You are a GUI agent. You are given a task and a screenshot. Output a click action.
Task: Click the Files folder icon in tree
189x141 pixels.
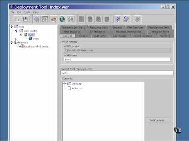(16, 27)
